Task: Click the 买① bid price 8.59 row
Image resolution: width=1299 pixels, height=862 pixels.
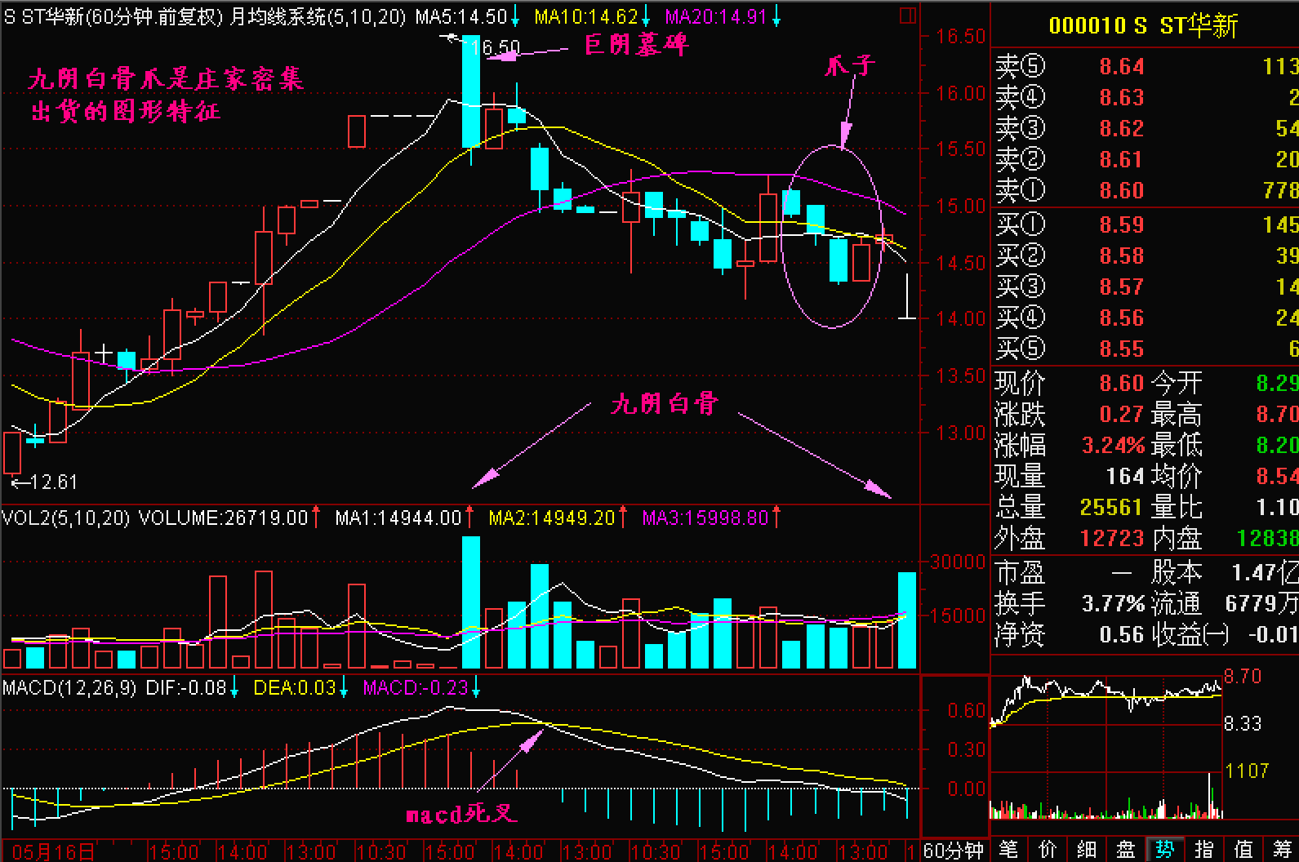Action: click(1143, 224)
